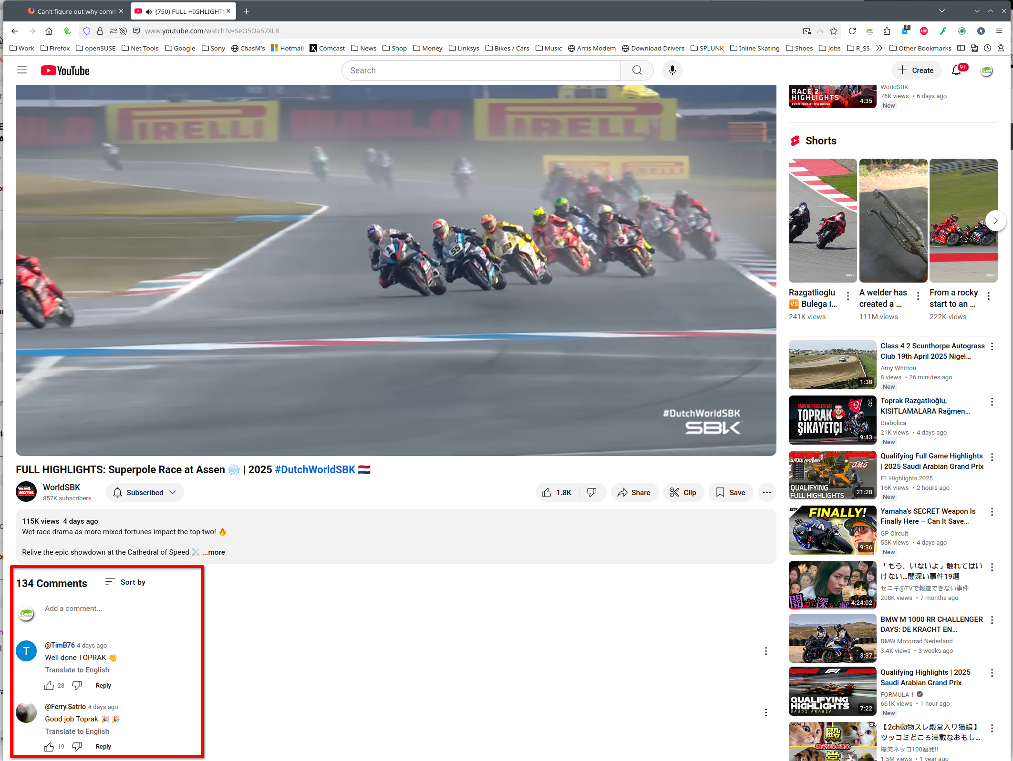
Task: Dislike the video with thumbs down
Action: click(591, 492)
